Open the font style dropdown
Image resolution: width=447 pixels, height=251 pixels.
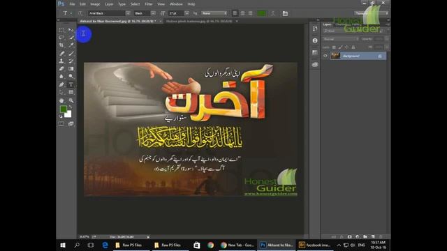(x=153, y=13)
